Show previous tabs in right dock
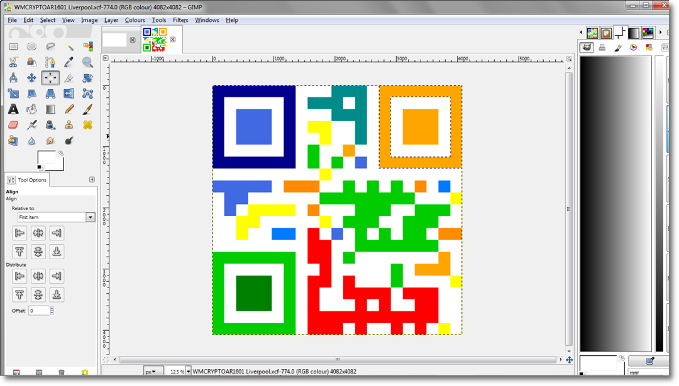 581,33
